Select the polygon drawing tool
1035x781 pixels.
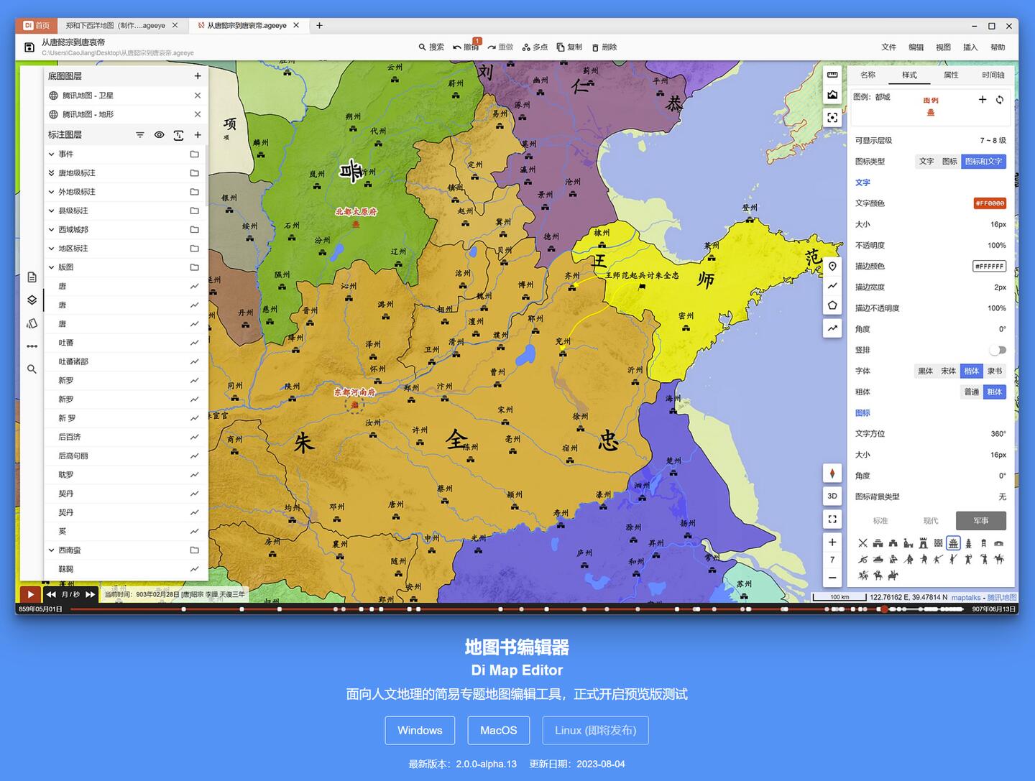pos(832,305)
